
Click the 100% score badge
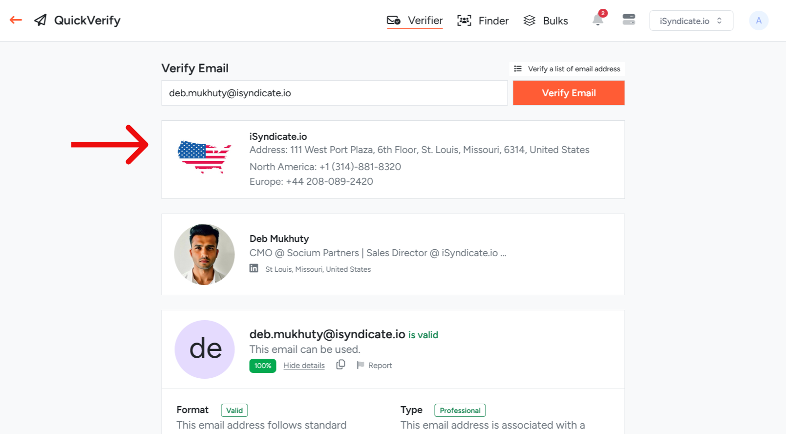click(x=263, y=366)
